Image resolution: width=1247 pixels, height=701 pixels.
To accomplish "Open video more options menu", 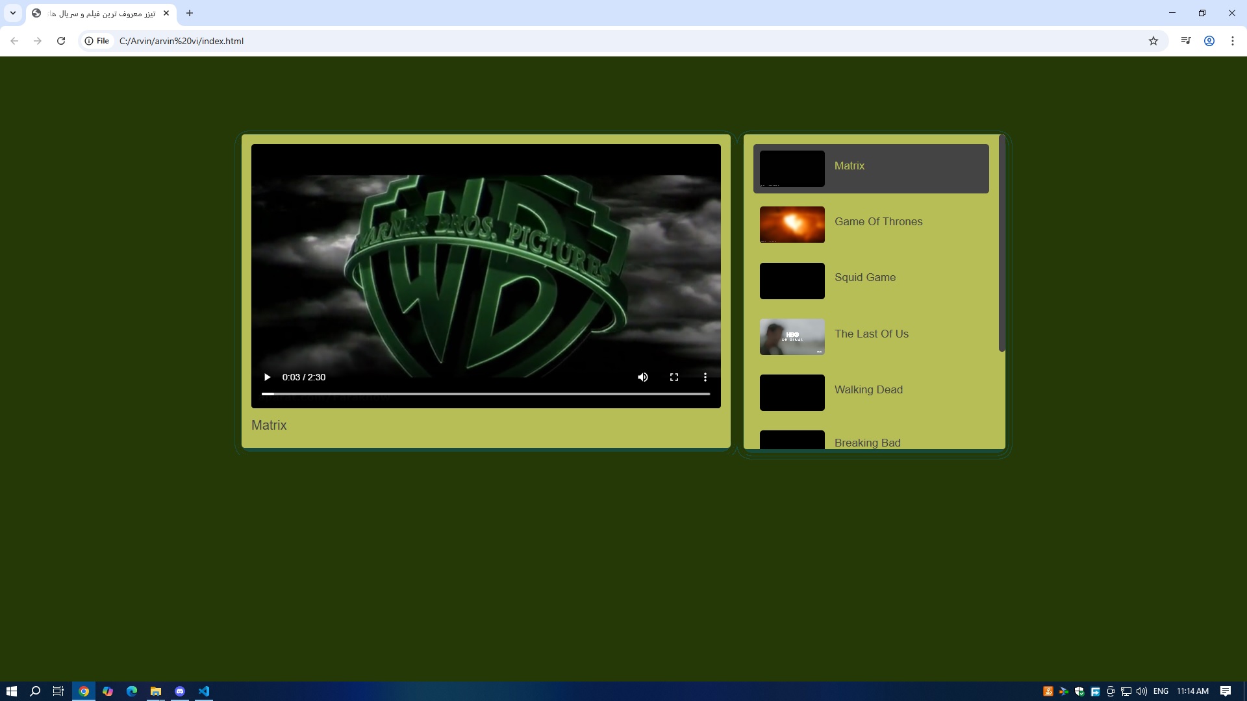I will click(705, 377).
